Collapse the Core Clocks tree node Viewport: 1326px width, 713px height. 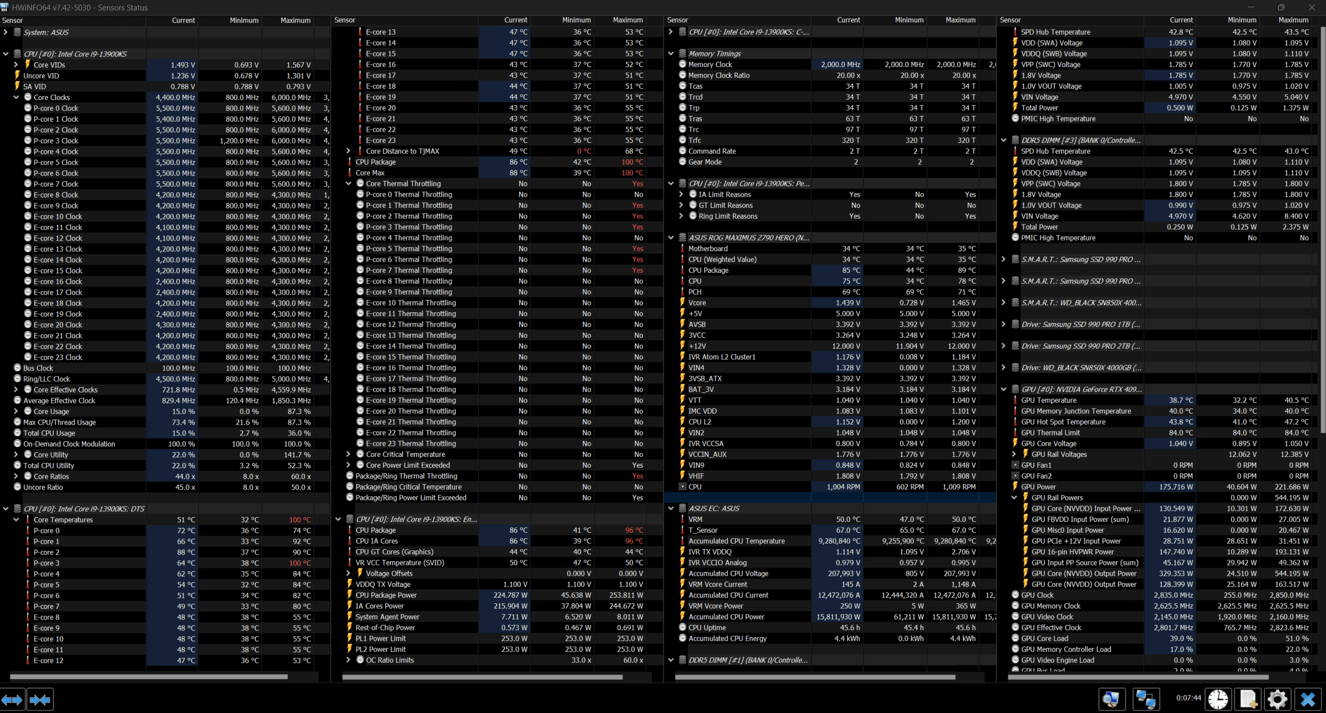point(16,97)
